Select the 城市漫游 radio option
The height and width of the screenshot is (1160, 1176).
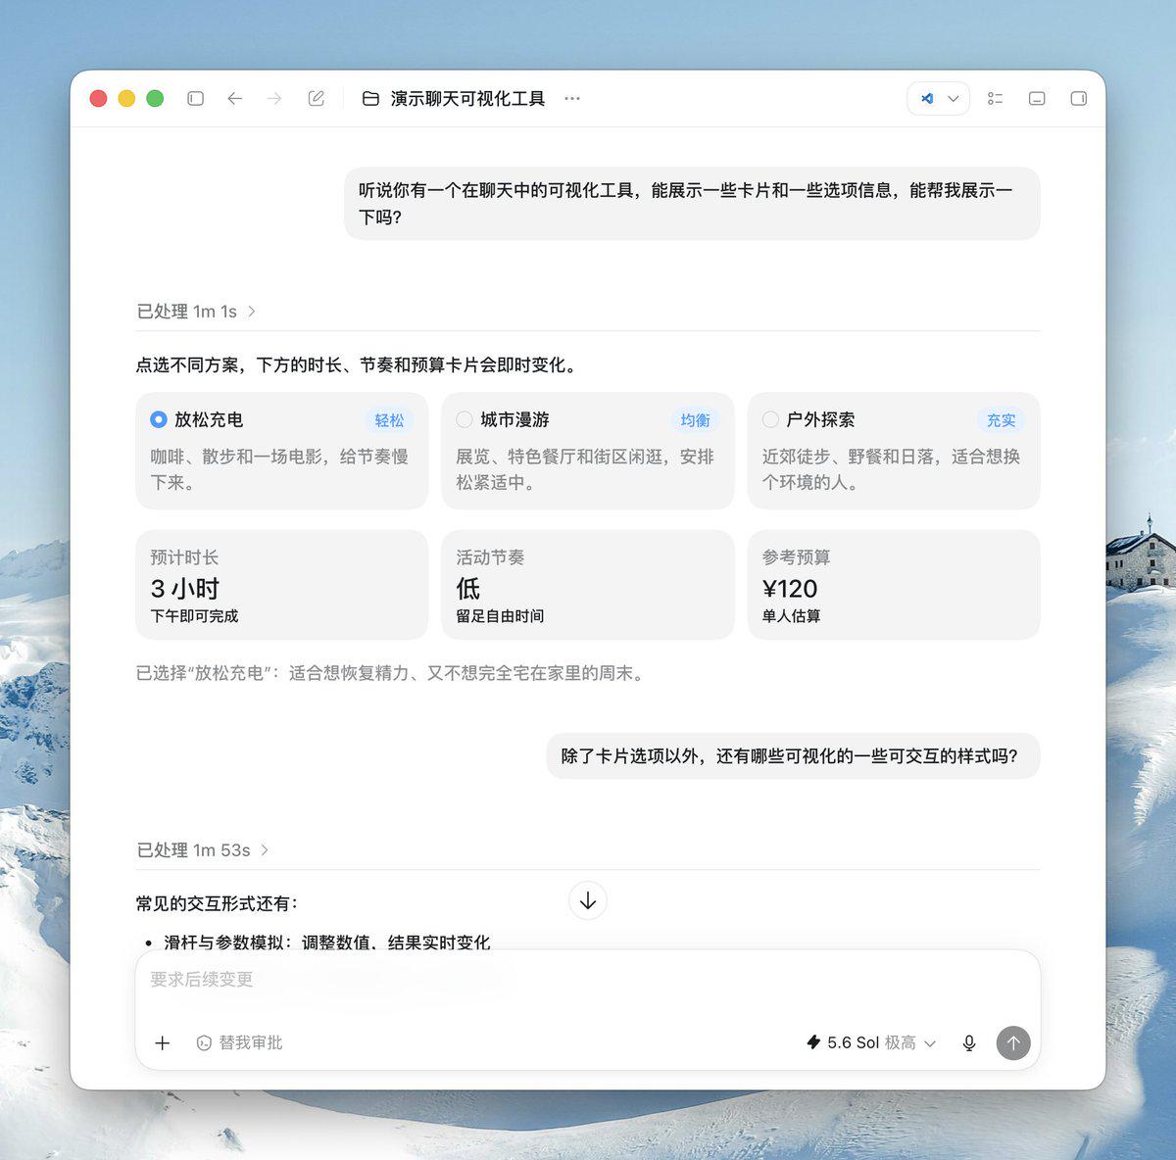[x=465, y=419]
